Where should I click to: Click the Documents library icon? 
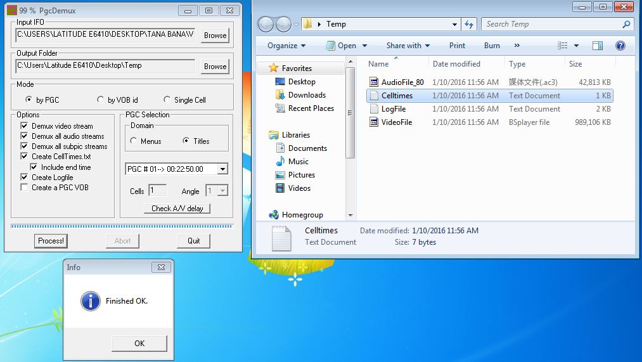(x=280, y=148)
